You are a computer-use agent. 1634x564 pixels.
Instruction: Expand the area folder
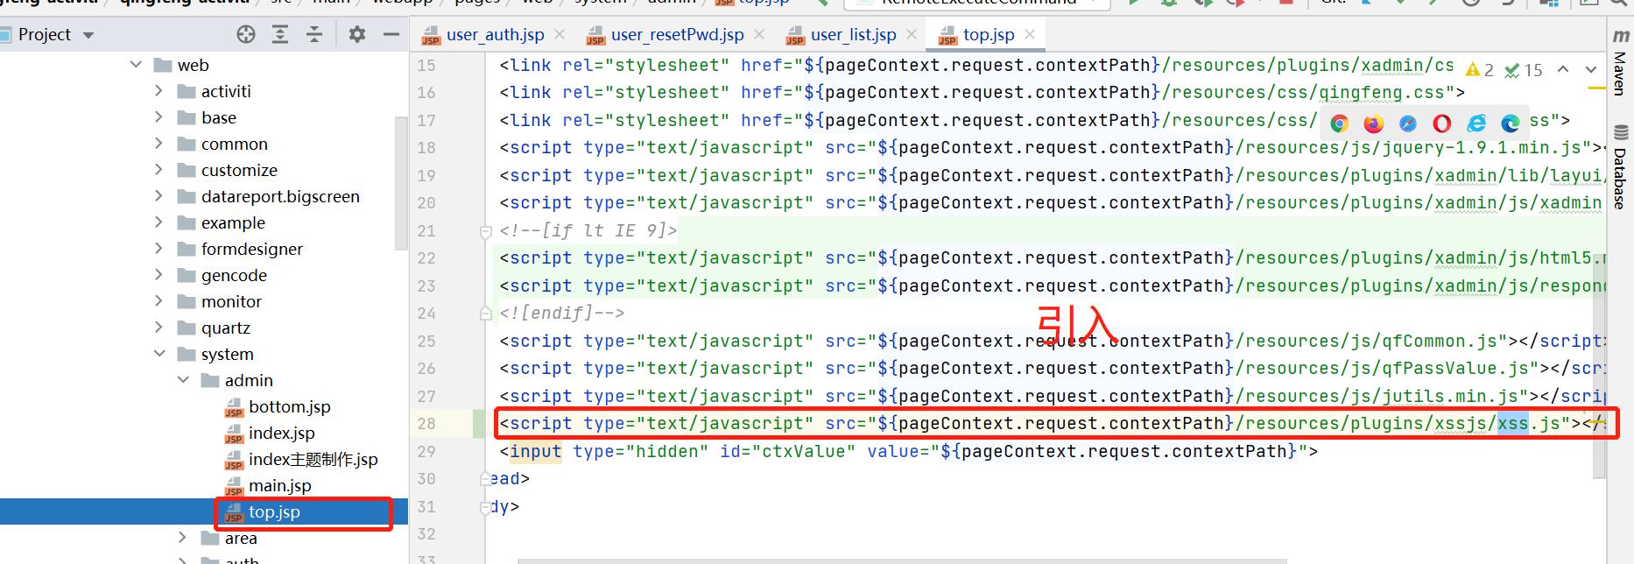182,538
